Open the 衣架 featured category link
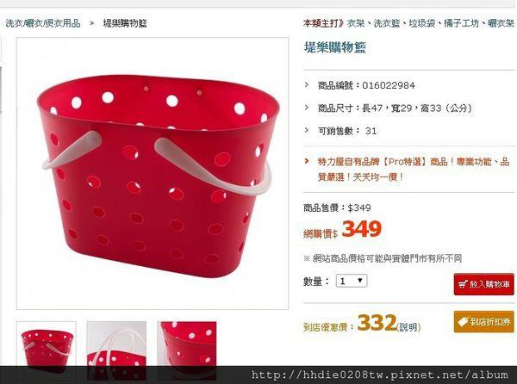 pyautogui.click(x=356, y=23)
